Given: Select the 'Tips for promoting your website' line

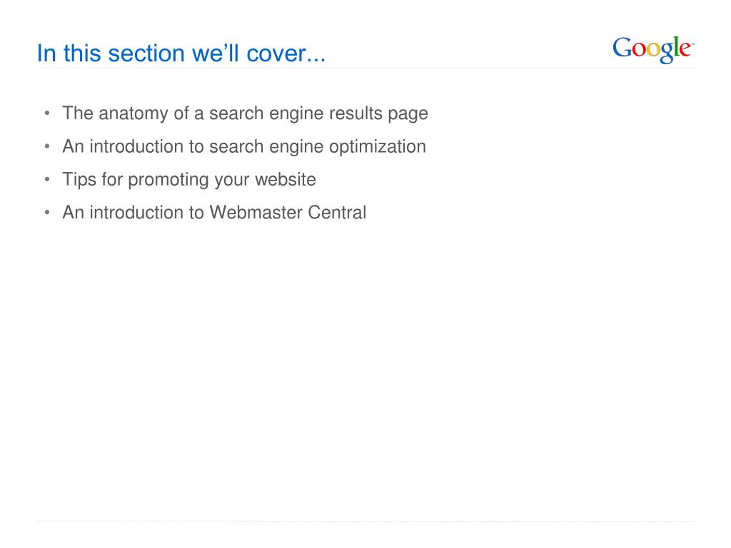Looking at the screenshot, I should [x=189, y=180].
